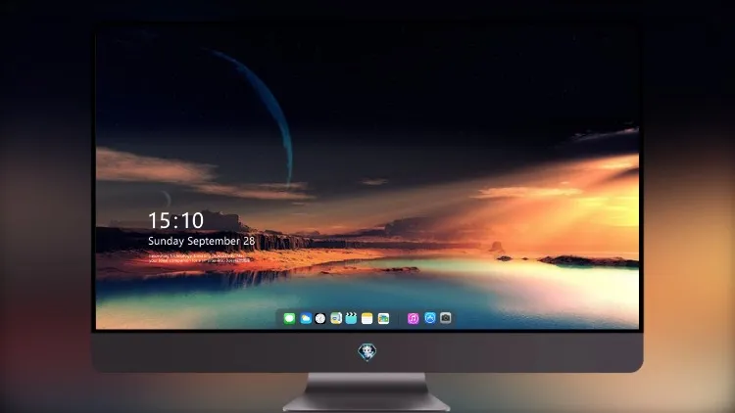Image resolution: width=735 pixels, height=413 pixels.
Task: Open the Gallery photos icon in dock
Action: click(383, 318)
